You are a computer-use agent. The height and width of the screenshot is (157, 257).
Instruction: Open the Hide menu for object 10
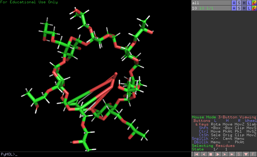pos(244,8)
